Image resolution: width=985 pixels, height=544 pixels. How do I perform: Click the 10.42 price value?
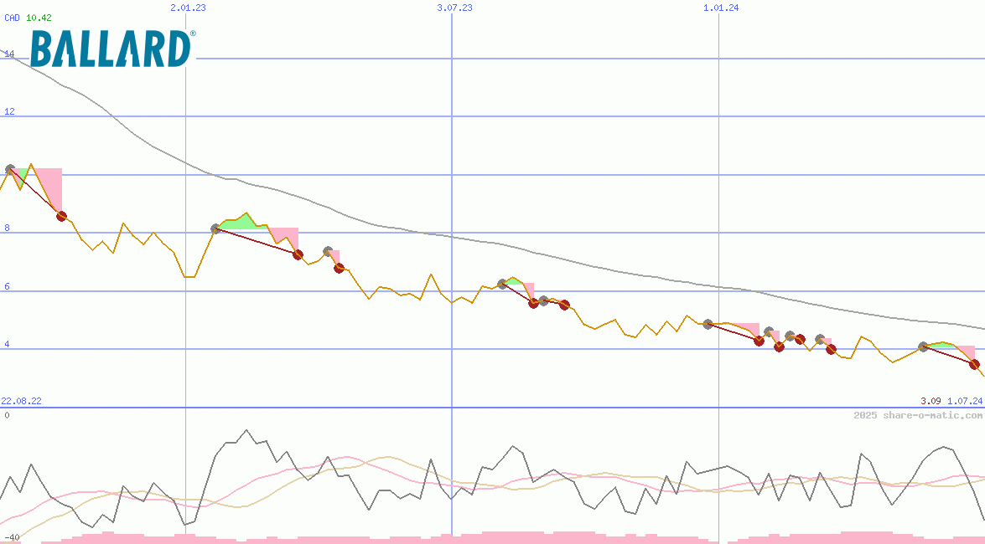39,18
